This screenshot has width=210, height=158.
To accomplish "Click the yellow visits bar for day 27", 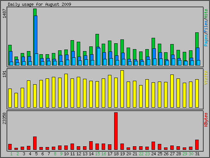I will 172,91.
